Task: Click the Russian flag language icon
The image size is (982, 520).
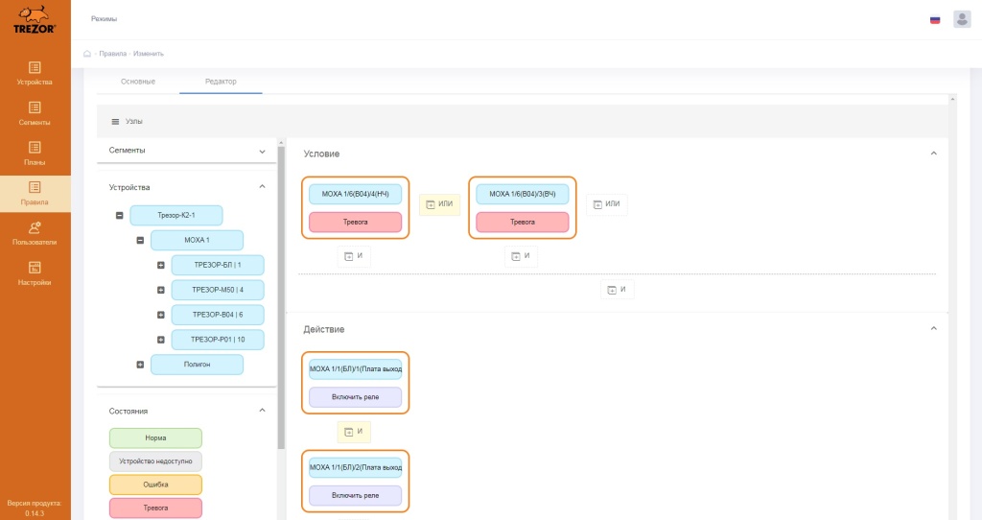Action: pyautogui.click(x=935, y=20)
